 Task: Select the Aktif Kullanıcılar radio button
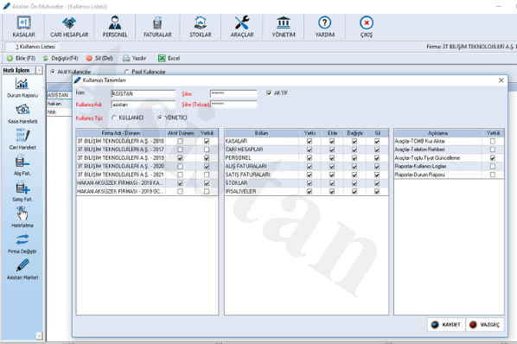click(x=53, y=72)
